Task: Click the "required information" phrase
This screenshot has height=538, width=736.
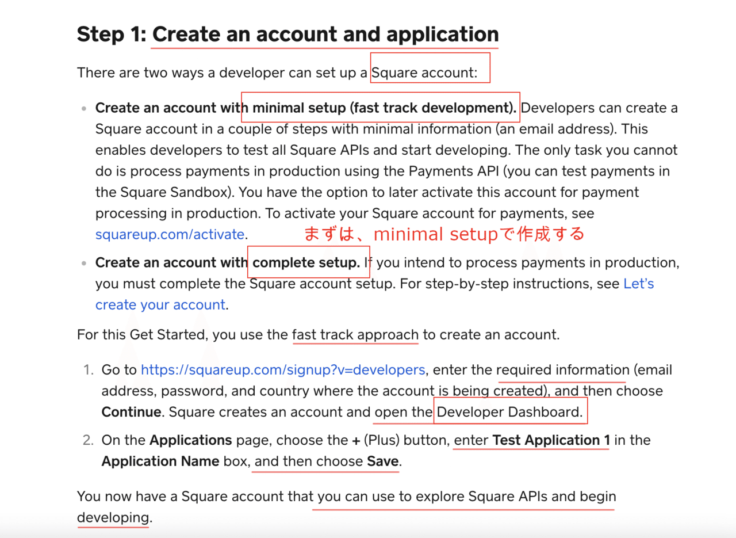Action: tap(563, 370)
